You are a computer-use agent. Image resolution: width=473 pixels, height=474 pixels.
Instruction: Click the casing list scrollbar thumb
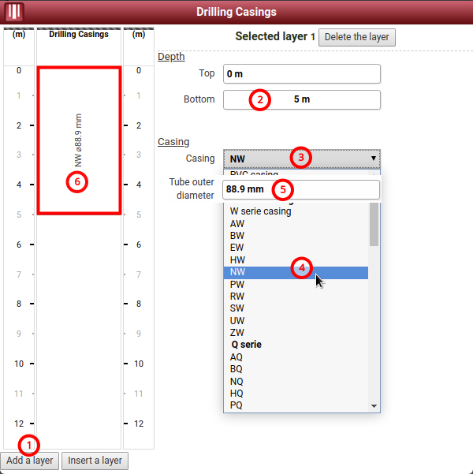374,225
